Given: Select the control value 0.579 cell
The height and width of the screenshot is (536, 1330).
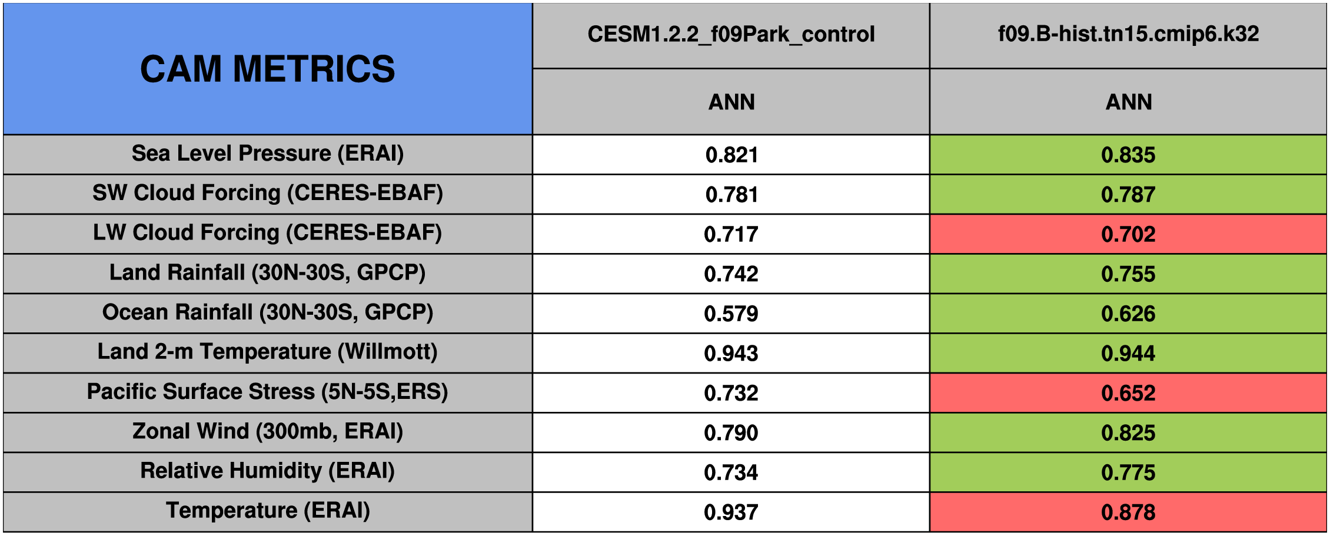Looking at the screenshot, I should [x=731, y=314].
